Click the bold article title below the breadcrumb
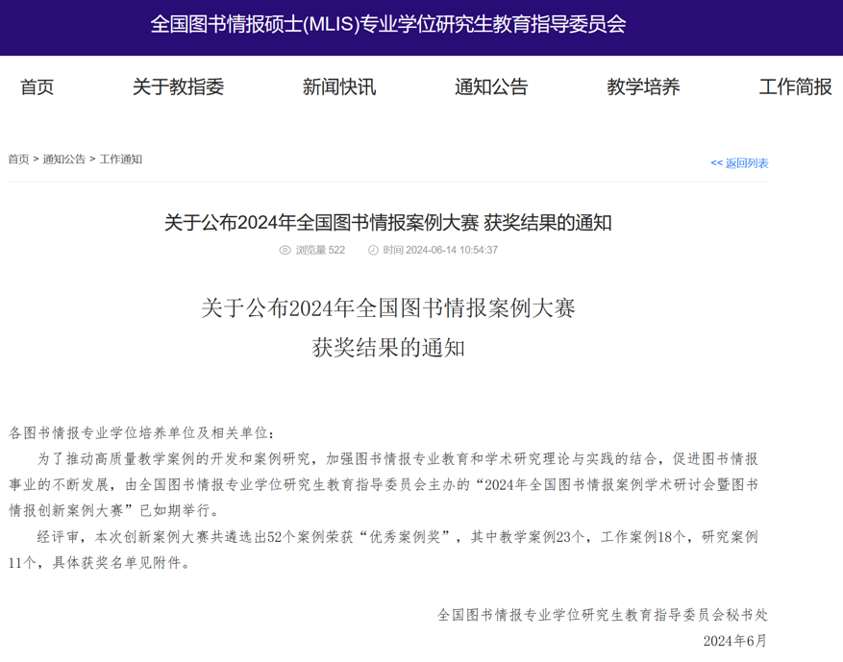The image size is (843, 662). click(387, 223)
